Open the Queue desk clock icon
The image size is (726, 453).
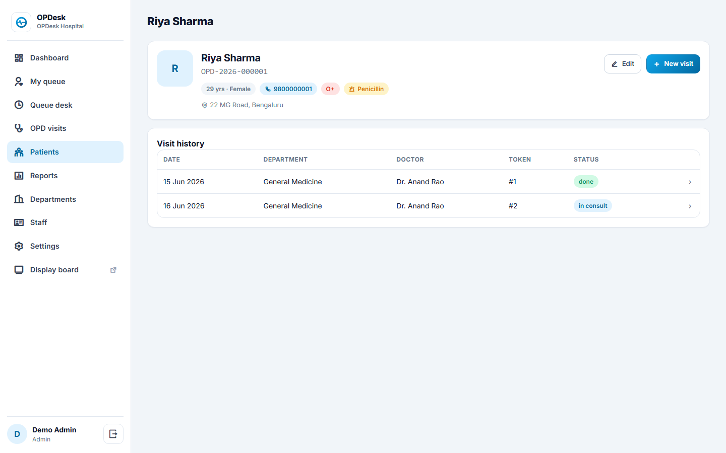click(x=19, y=105)
